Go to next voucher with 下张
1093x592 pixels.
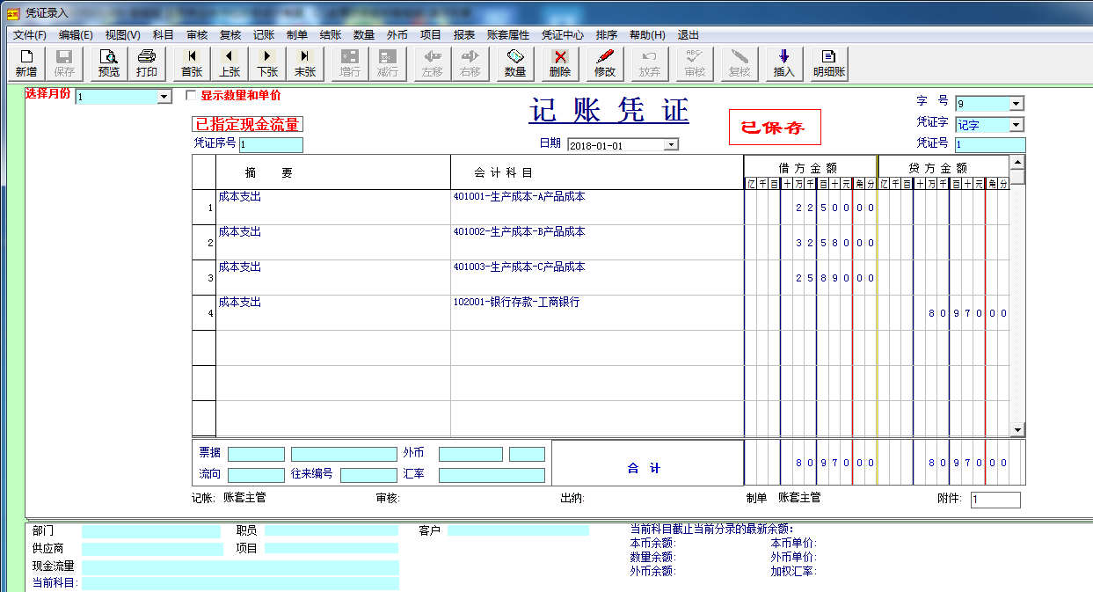267,63
